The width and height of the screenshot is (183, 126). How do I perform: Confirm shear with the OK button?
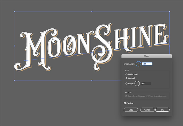[x=162, y=110]
